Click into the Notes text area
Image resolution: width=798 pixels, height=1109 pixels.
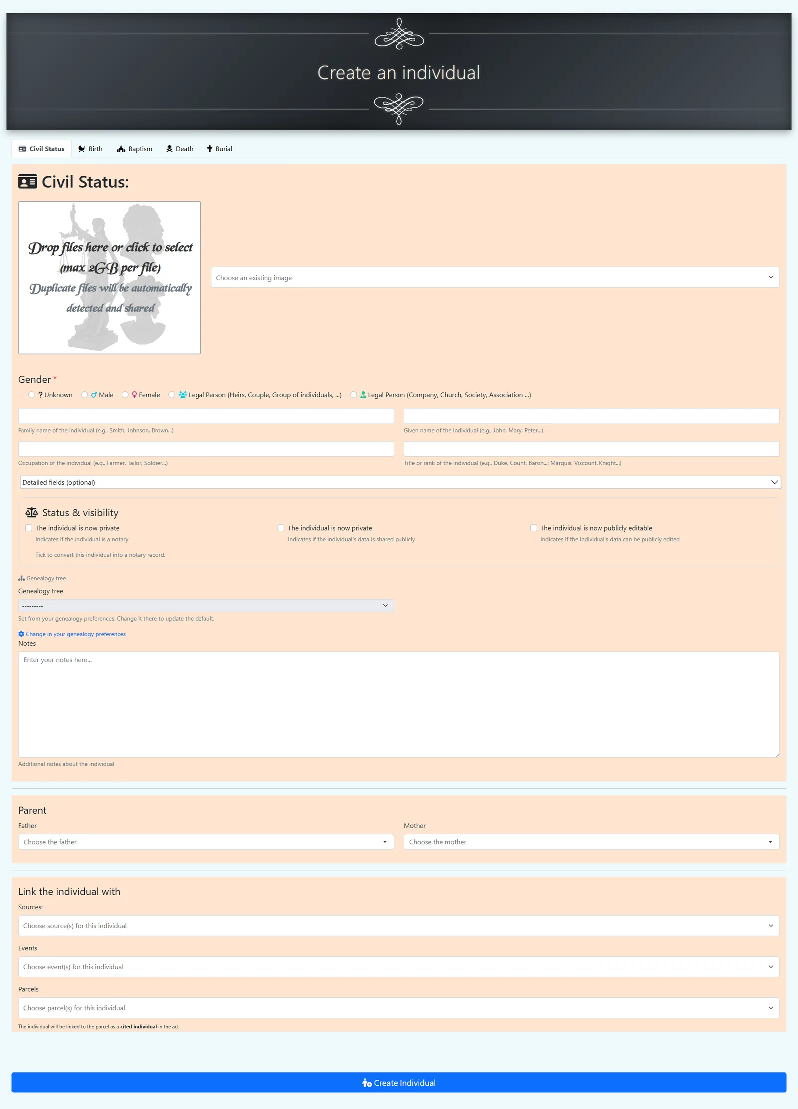pyautogui.click(x=399, y=704)
